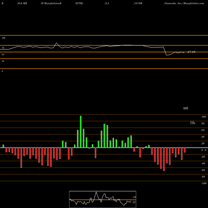208x208 pixels.
Task: Click the 60 label on MR axis
Action: click(203, 130)
